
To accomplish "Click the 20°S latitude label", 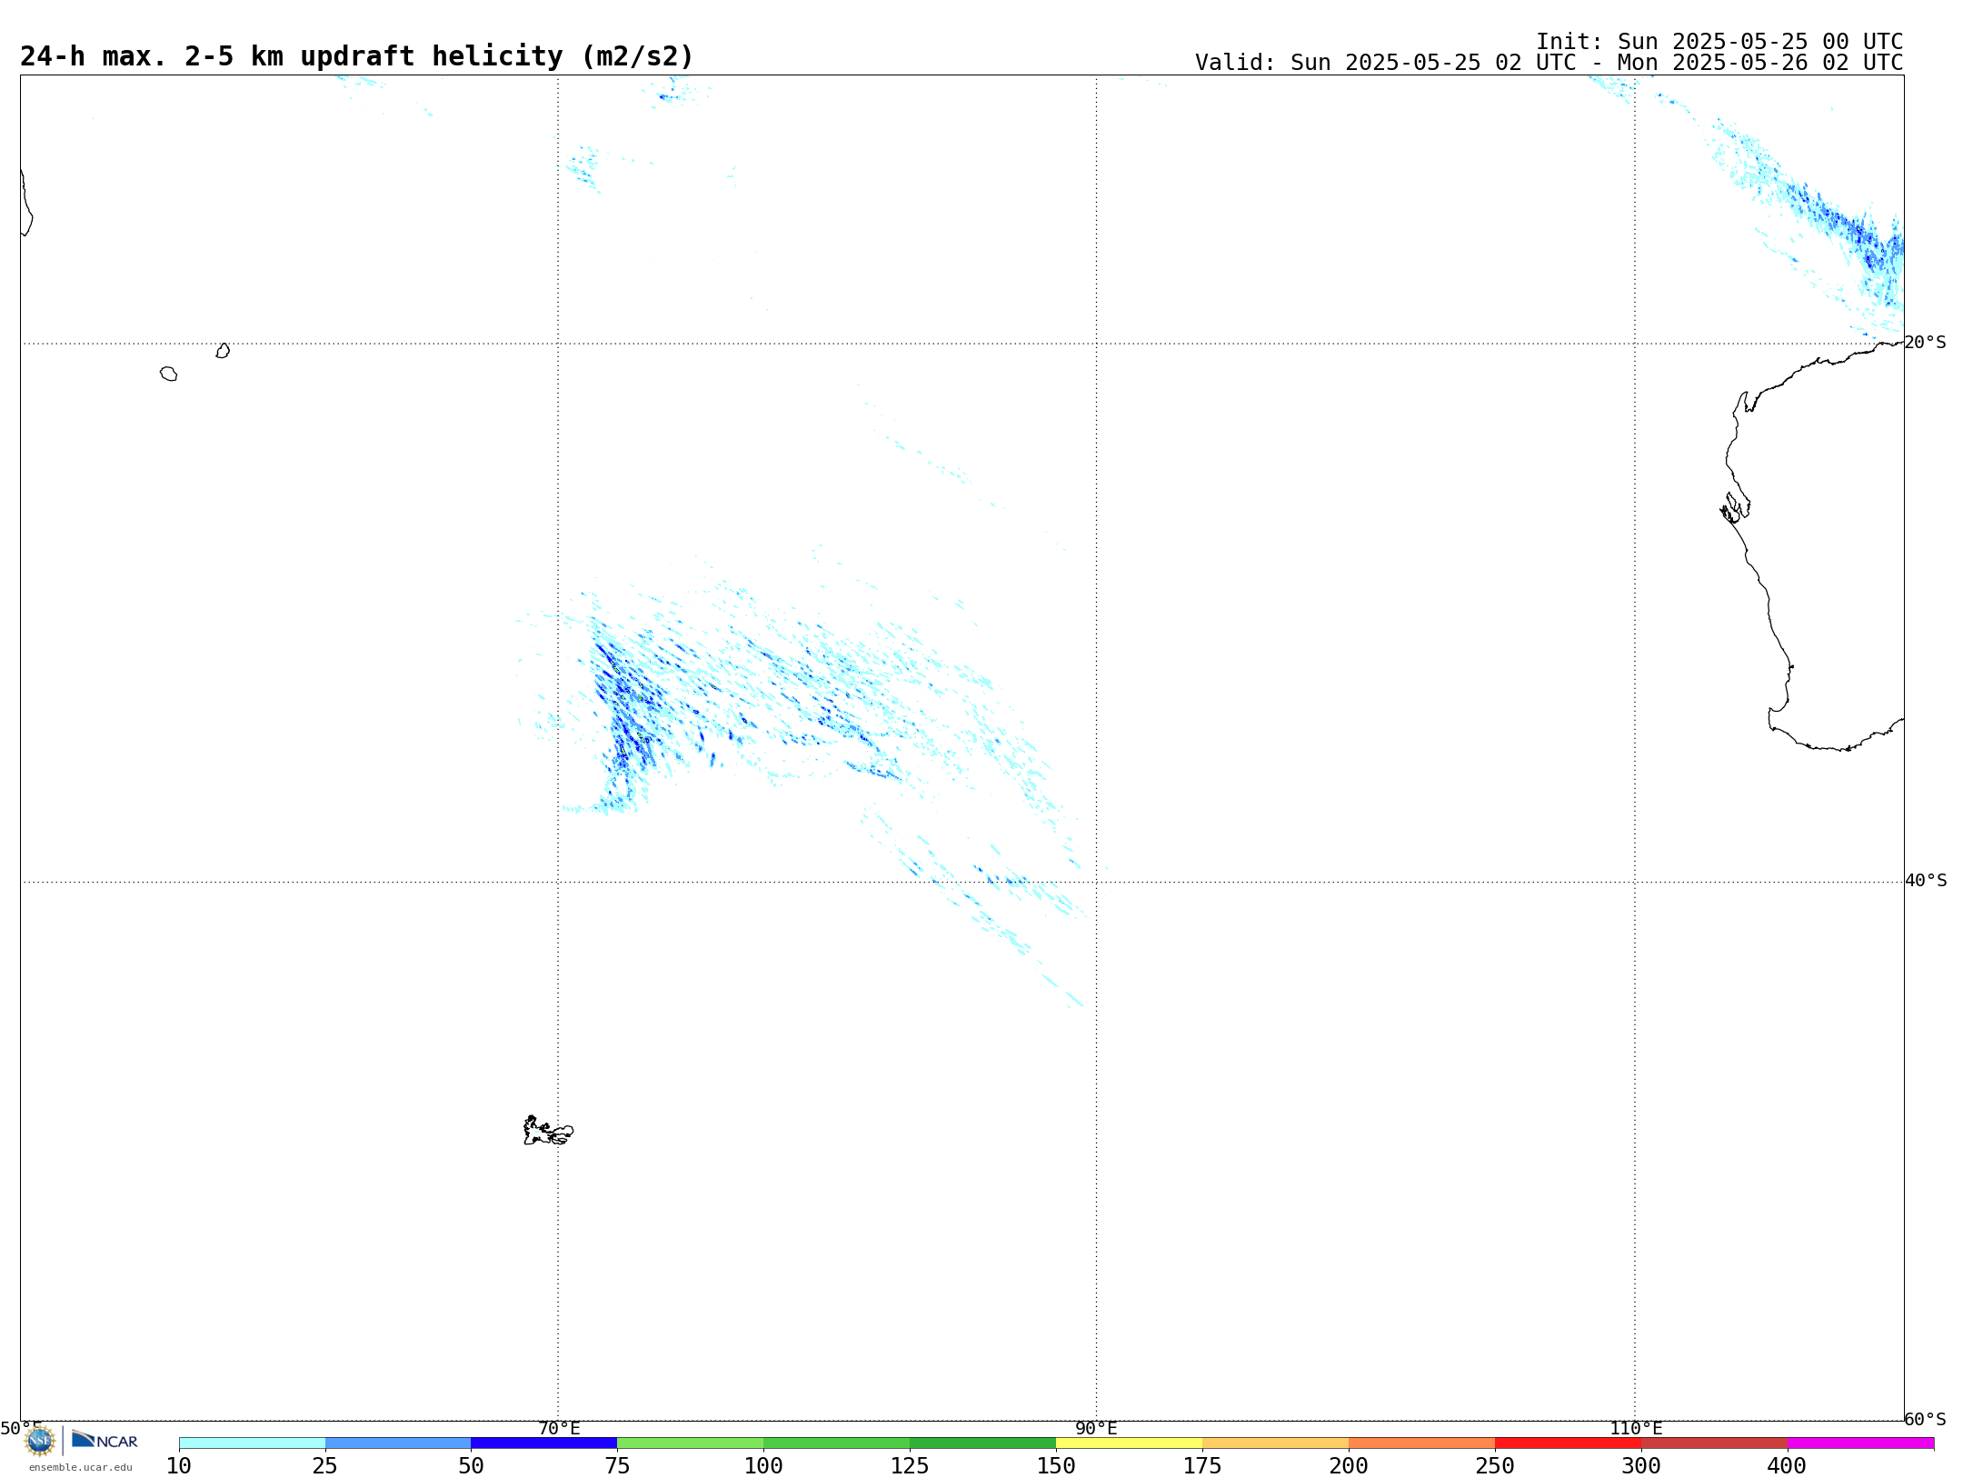I will pos(1926,343).
